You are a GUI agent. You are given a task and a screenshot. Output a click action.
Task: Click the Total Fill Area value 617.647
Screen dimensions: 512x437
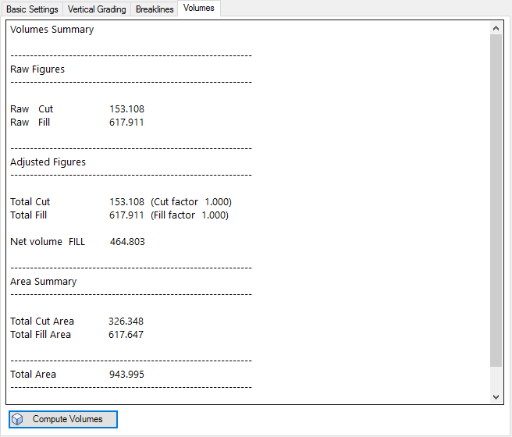point(126,335)
